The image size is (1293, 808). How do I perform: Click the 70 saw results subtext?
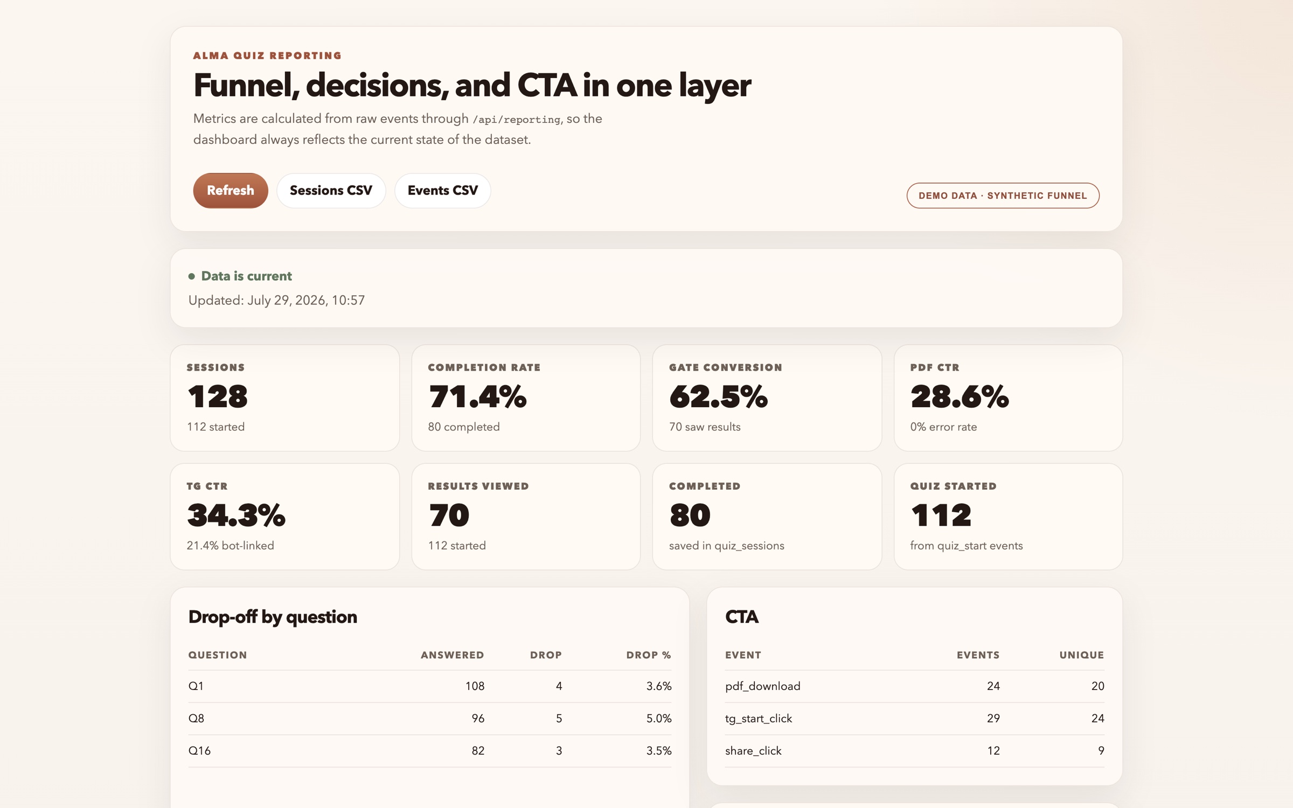[x=705, y=427]
